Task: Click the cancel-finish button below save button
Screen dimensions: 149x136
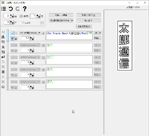Action: click(x=88, y=21)
